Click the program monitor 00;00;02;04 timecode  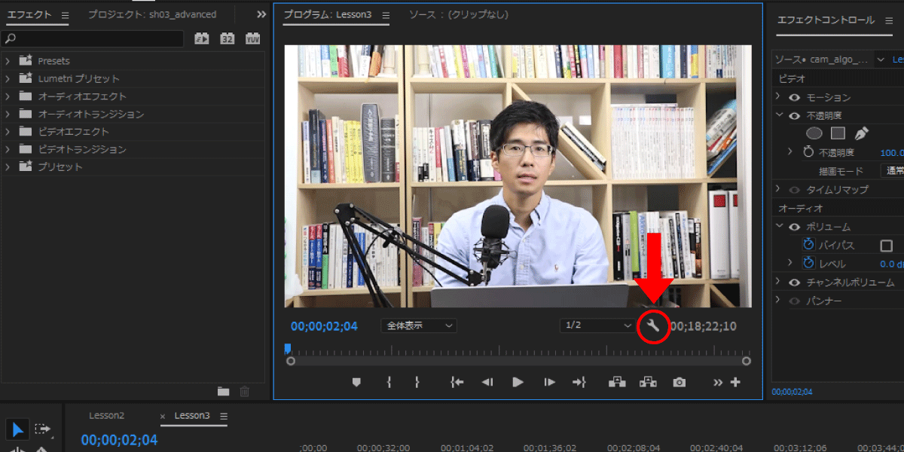[x=324, y=326]
